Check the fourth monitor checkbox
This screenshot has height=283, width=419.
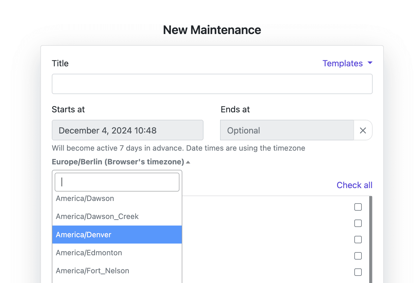(x=358, y=256)
